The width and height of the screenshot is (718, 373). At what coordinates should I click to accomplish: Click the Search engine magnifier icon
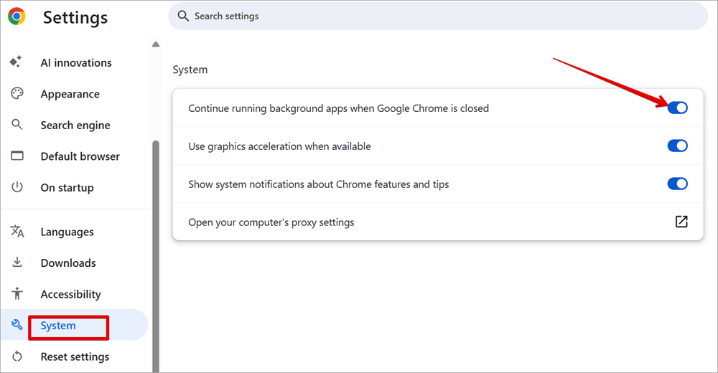[17, 125]
